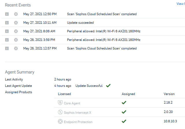Click the Sophos Intercept X icon
The image size is (185, 129).
(60, 112)
